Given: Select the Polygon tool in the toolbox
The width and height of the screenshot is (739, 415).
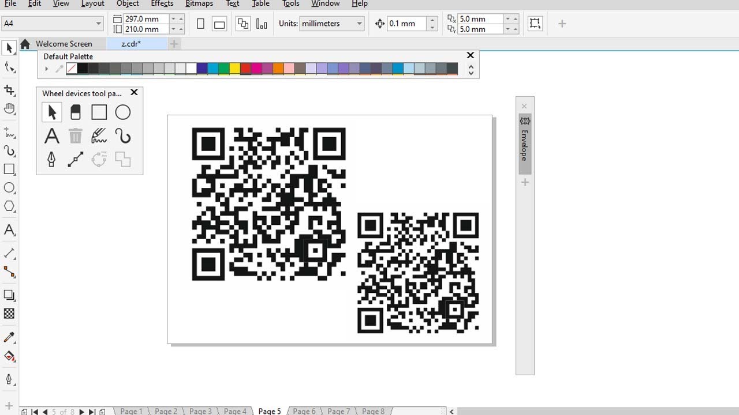Looking at the screenshot, I should [9, 206].
